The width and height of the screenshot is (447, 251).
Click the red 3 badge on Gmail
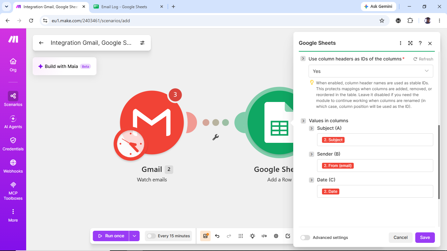pos(175,95)
